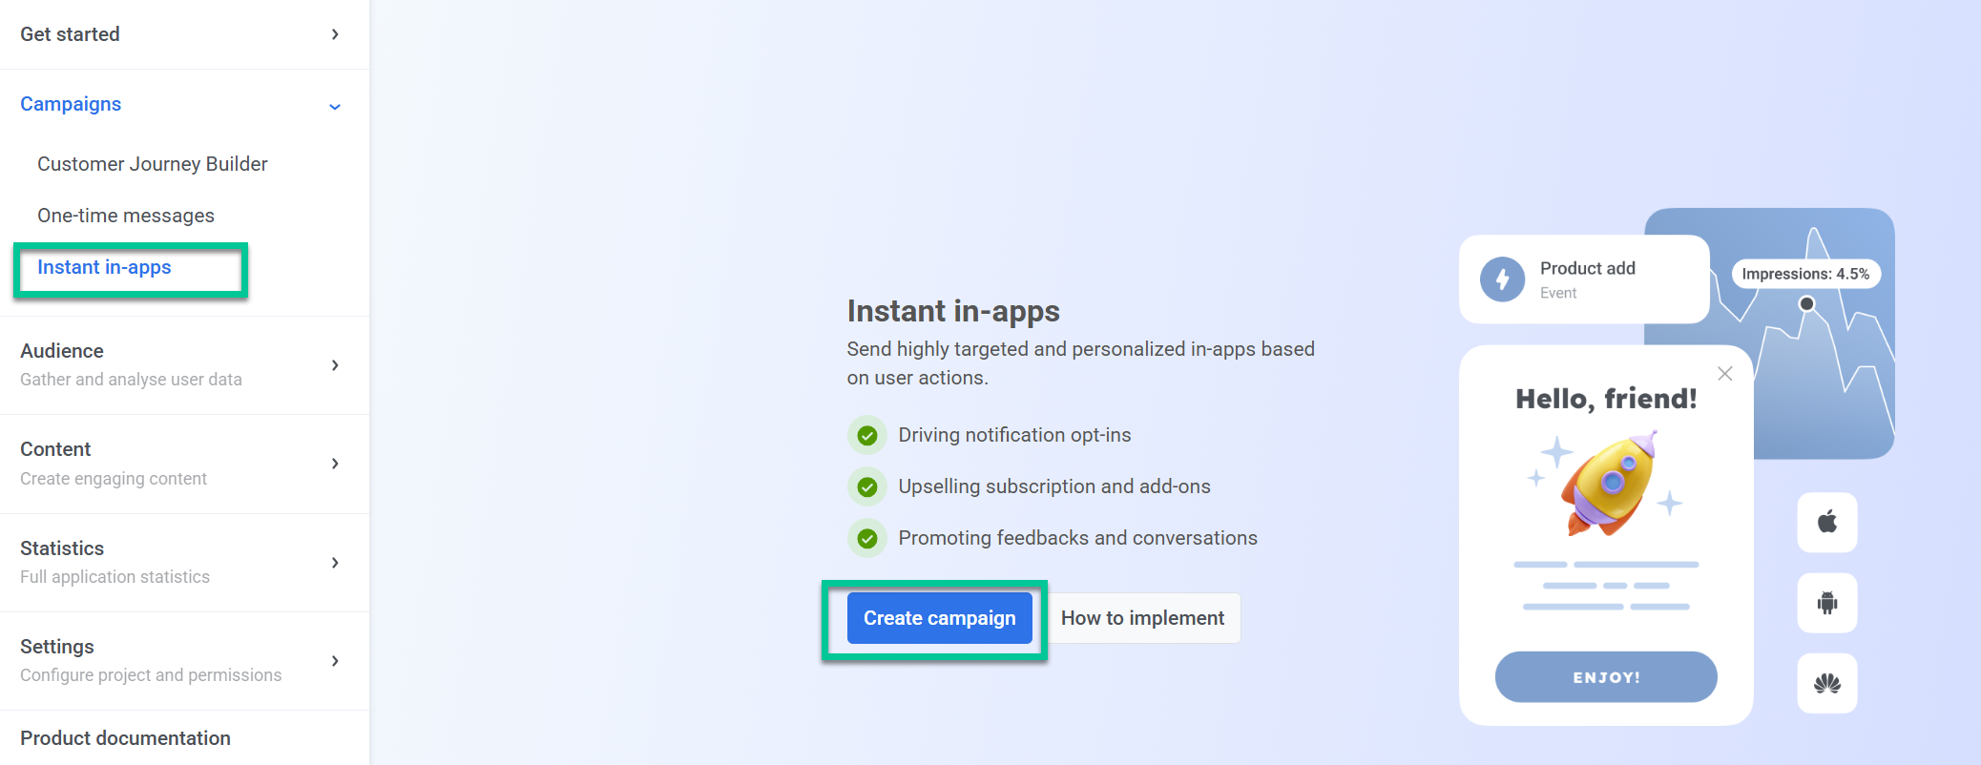Viewport: 1981px width, 765px height.
Task: Open Customer Journey Builder
Action: [153, 164]
